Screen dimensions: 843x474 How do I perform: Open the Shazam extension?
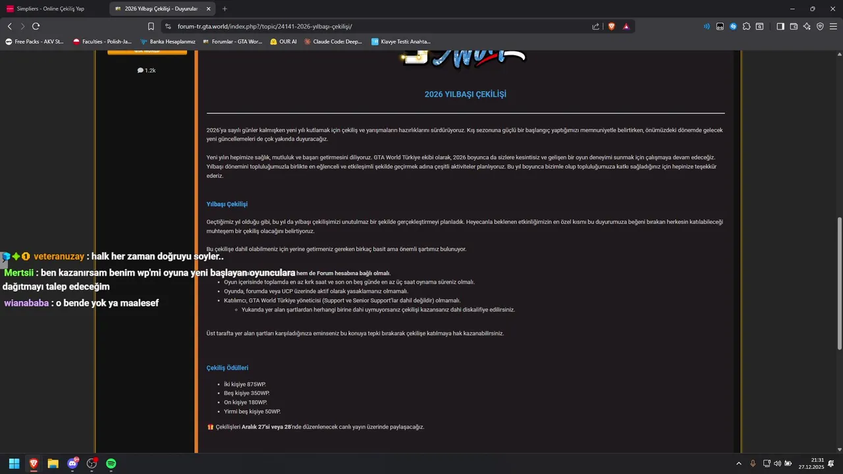pyautogui.click(x=733, y=26)
